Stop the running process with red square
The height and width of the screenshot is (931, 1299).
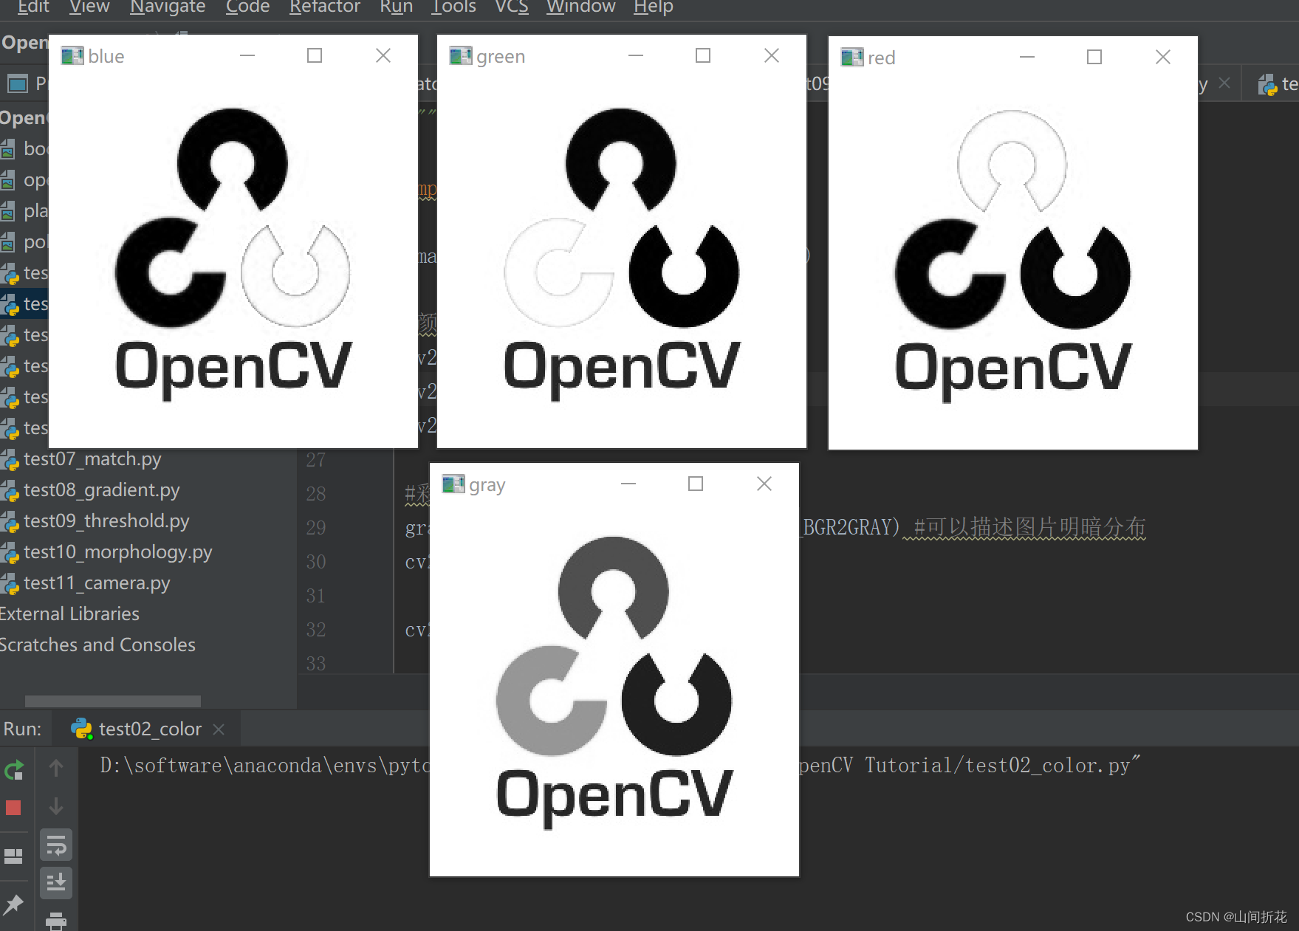13,808
